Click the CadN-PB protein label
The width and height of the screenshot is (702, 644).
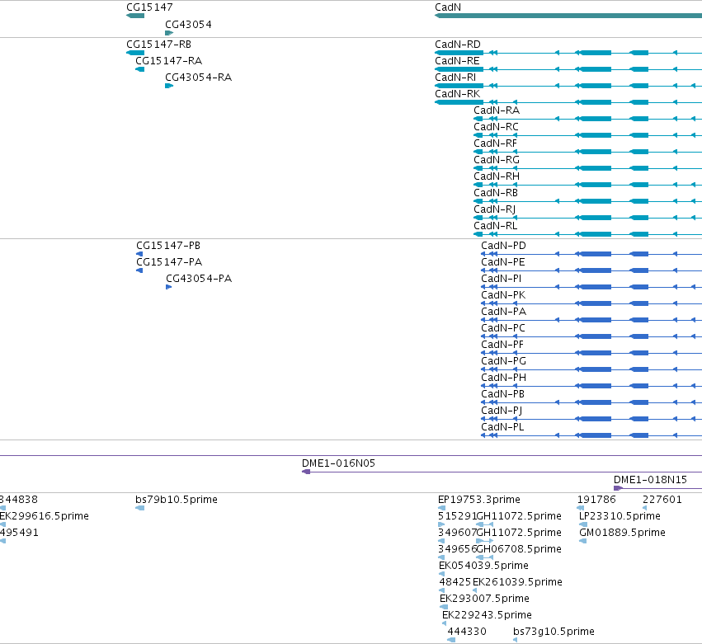(x=502, y=394)
